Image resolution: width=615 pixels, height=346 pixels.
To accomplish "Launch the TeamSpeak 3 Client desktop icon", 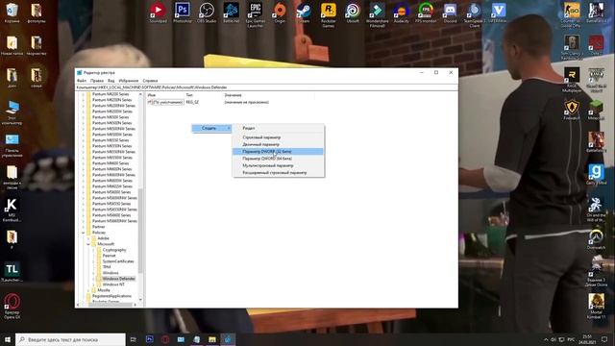I will [x=474, y=14].
